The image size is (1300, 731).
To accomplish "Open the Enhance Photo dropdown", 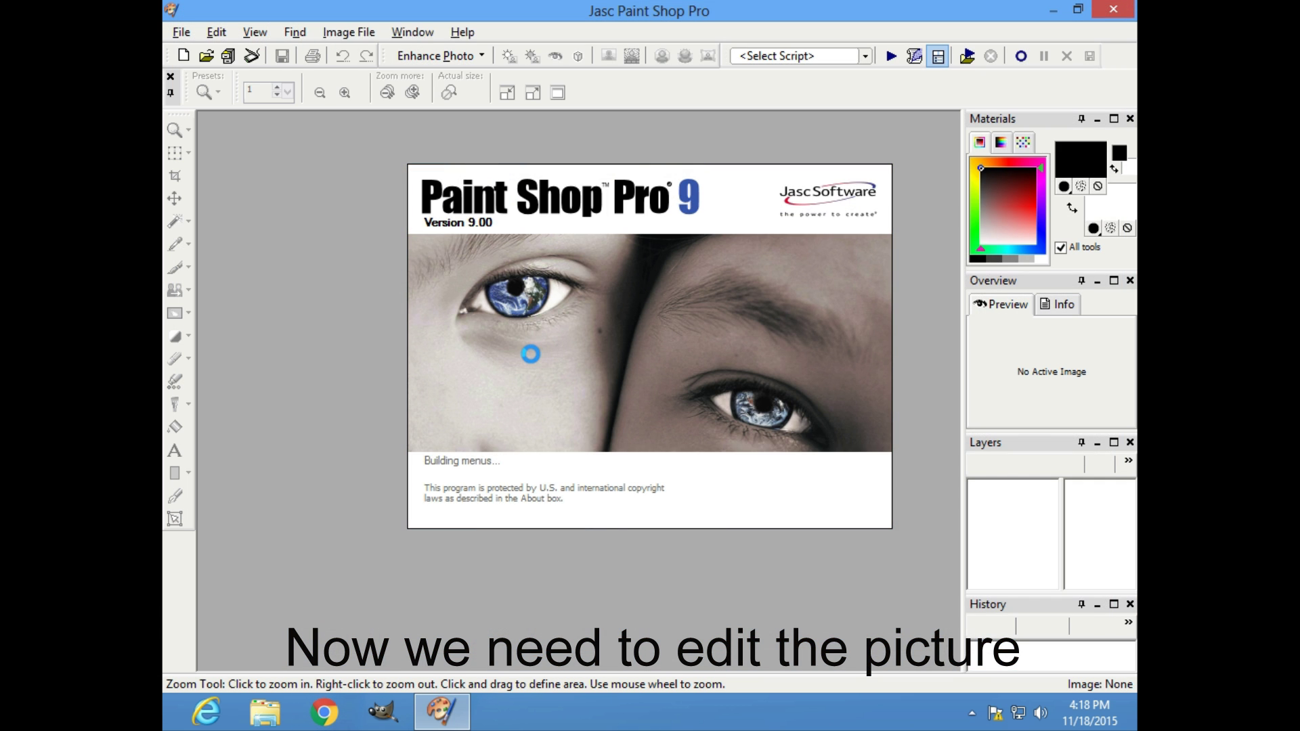I will [440, 56].
